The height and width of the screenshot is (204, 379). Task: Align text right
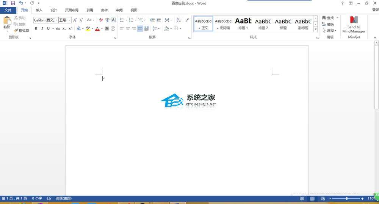(134, 28)
